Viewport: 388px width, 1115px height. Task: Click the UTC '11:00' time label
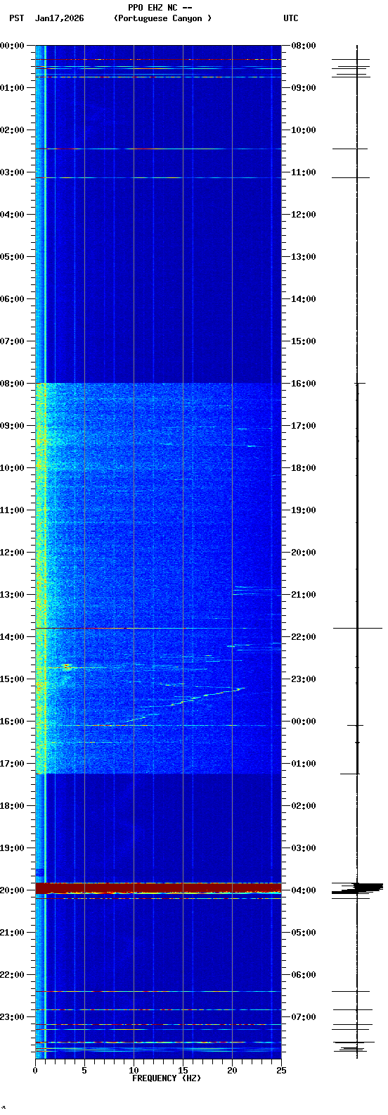304,172
